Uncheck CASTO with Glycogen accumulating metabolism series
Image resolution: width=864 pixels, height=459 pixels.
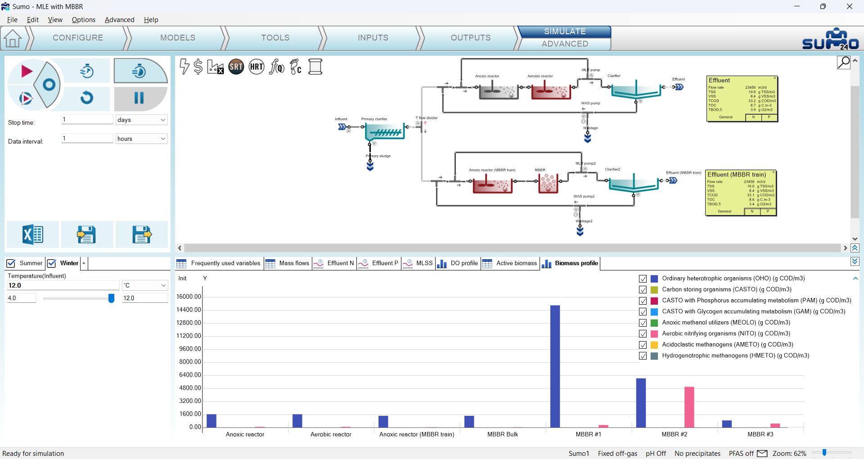(643, 312)
